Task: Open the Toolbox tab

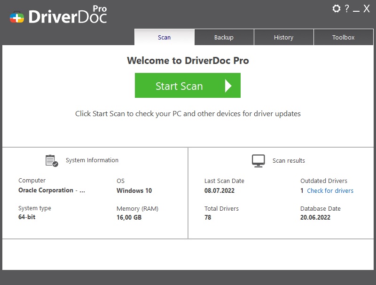Action: tap(344, 37)
